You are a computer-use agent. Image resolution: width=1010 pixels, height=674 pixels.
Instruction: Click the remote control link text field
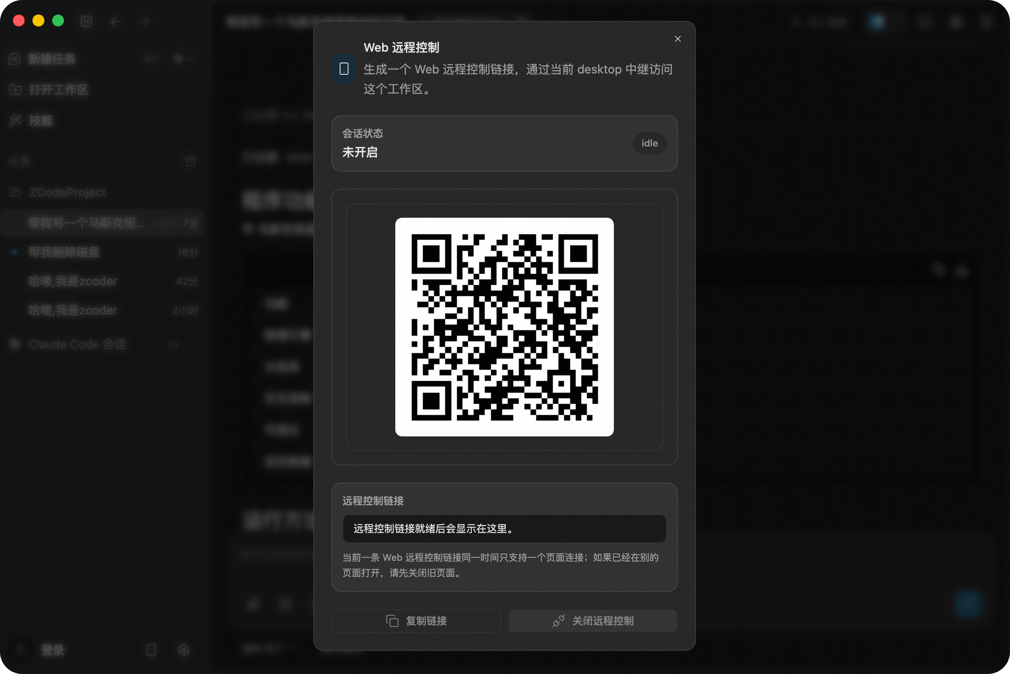(x=504, y=528)
